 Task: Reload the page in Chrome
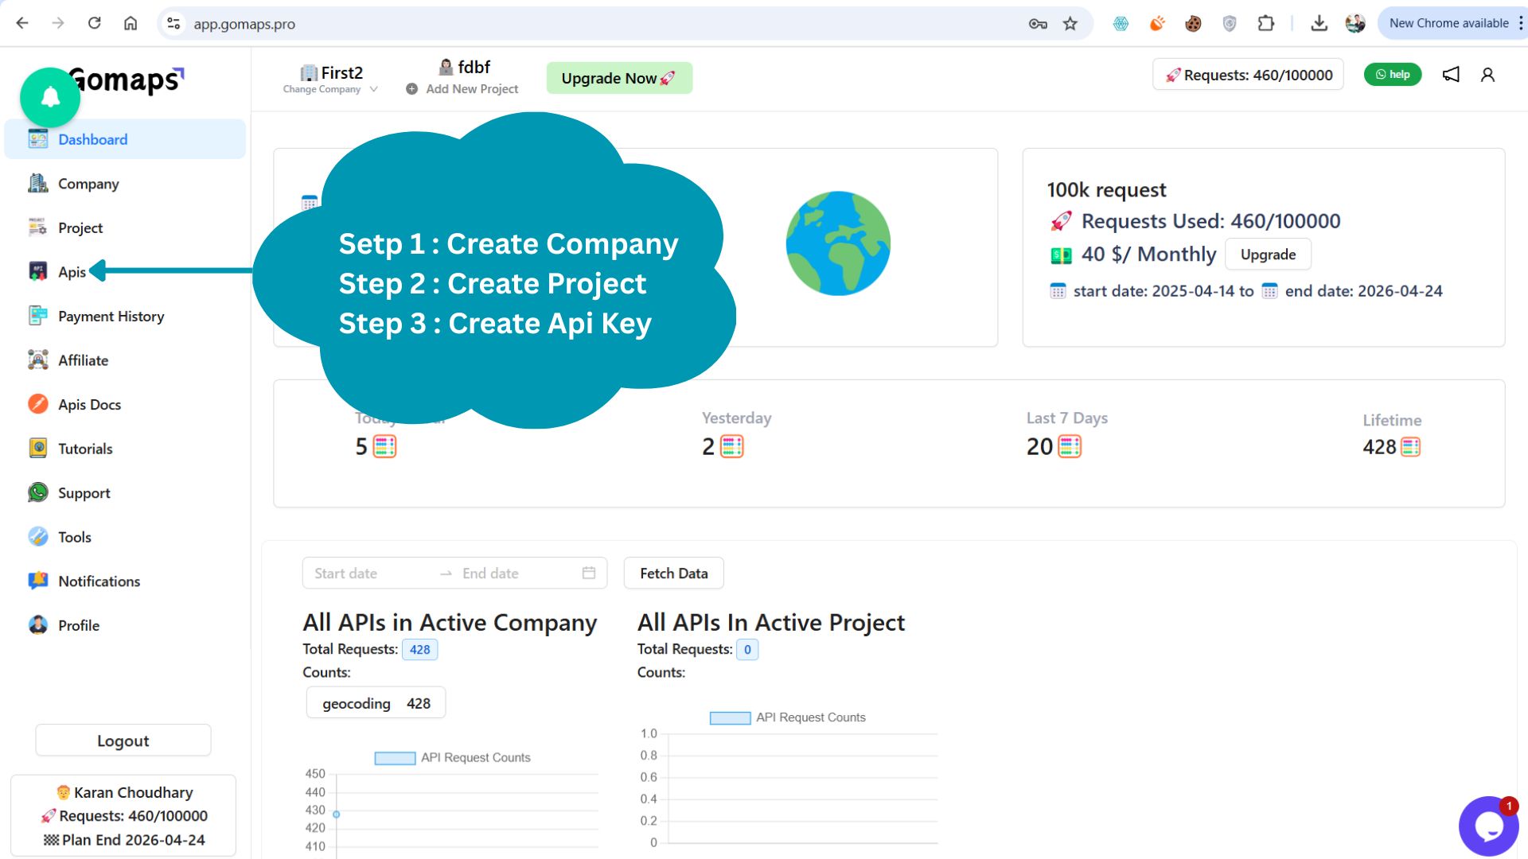click(94, 23)
